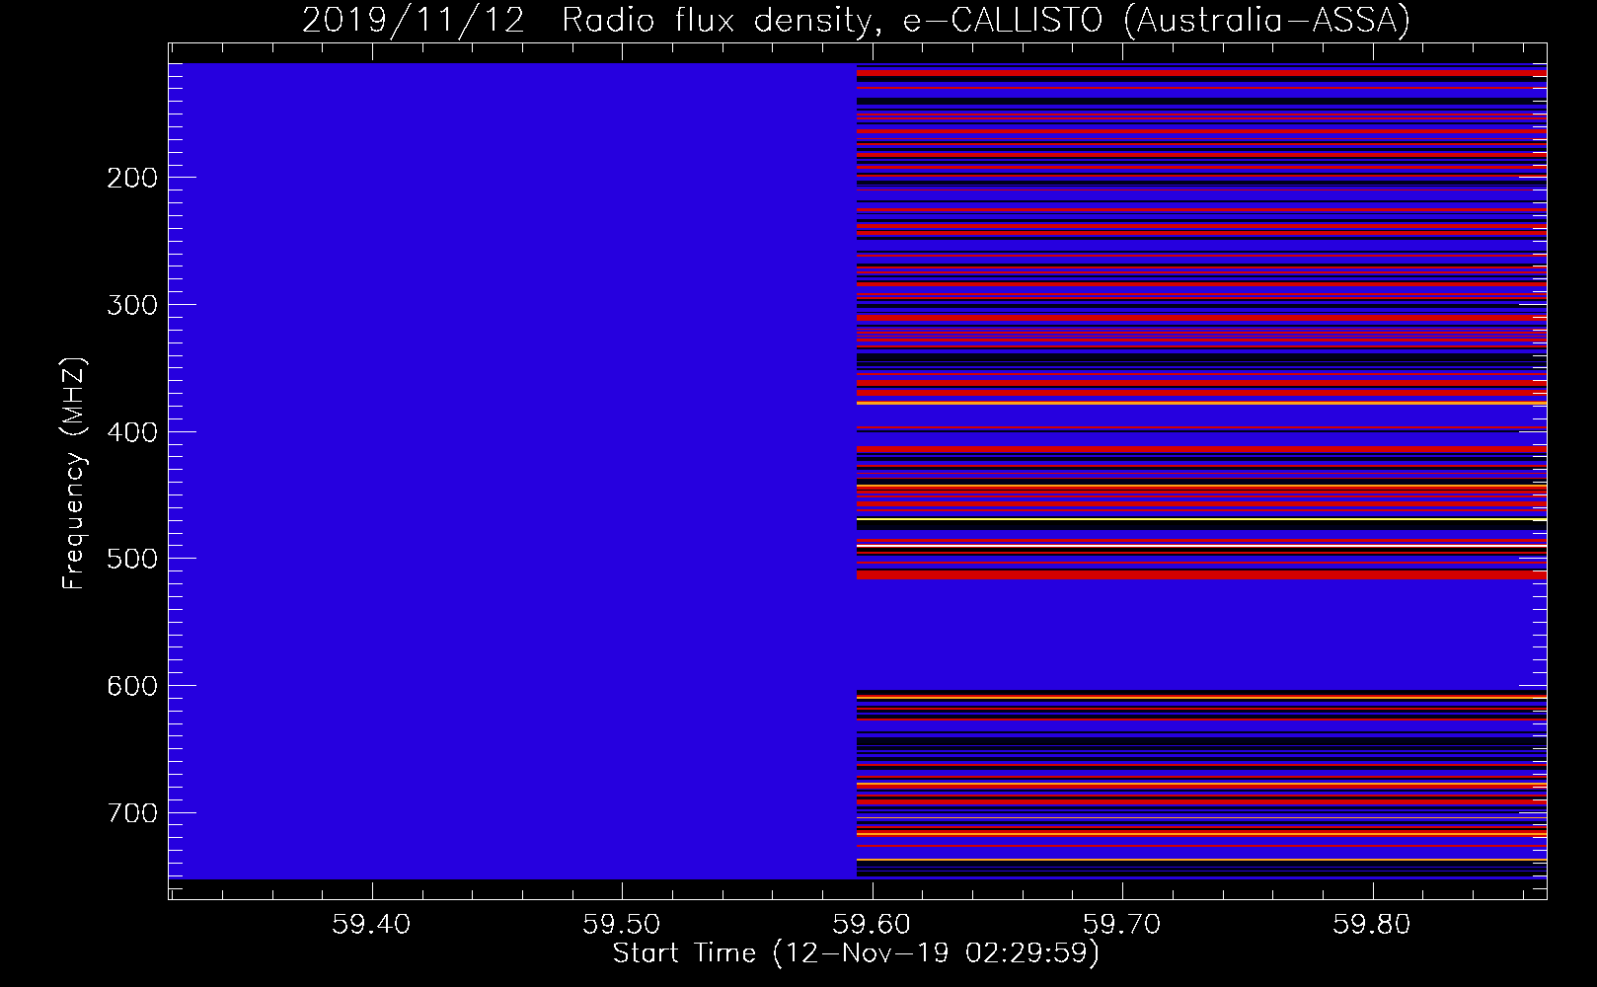The width and height of the screenshot is (1597, 987).
Task: Click the 500 frequency tick label
Action: (x=131, y=559)
